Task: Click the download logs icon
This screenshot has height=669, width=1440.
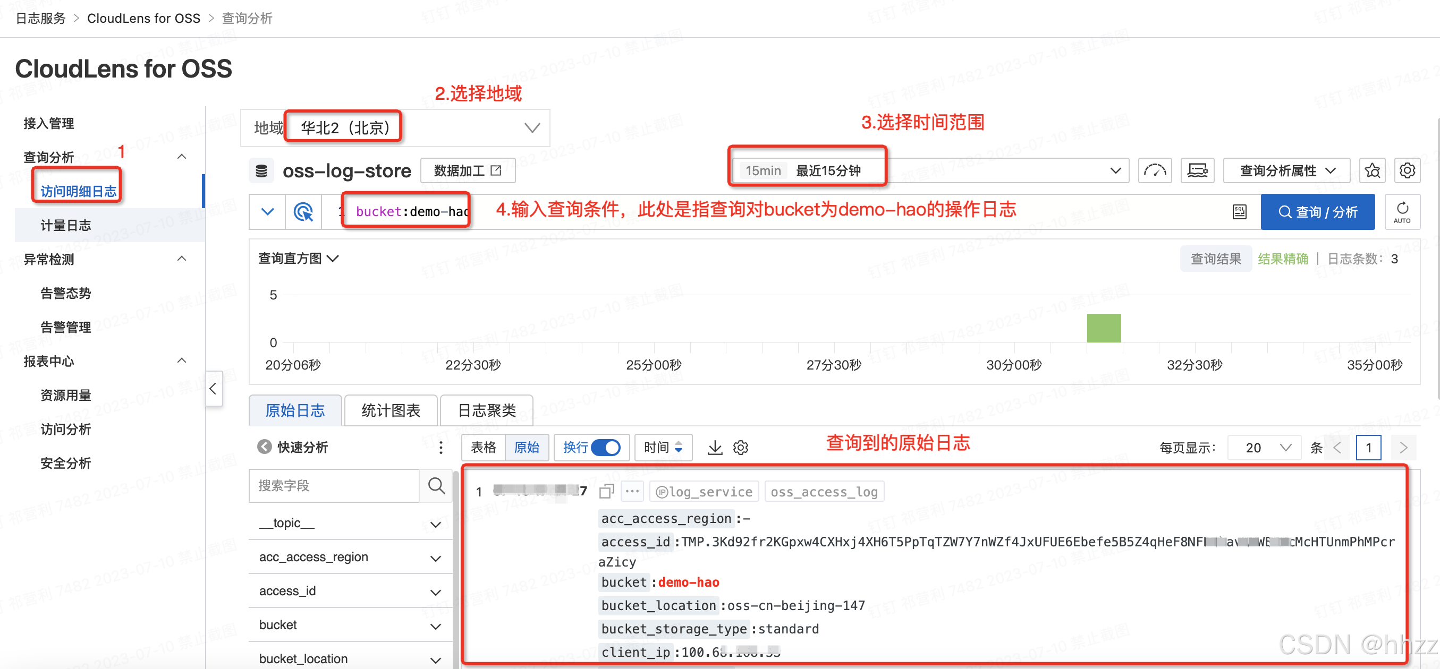Action: point(714,447)
